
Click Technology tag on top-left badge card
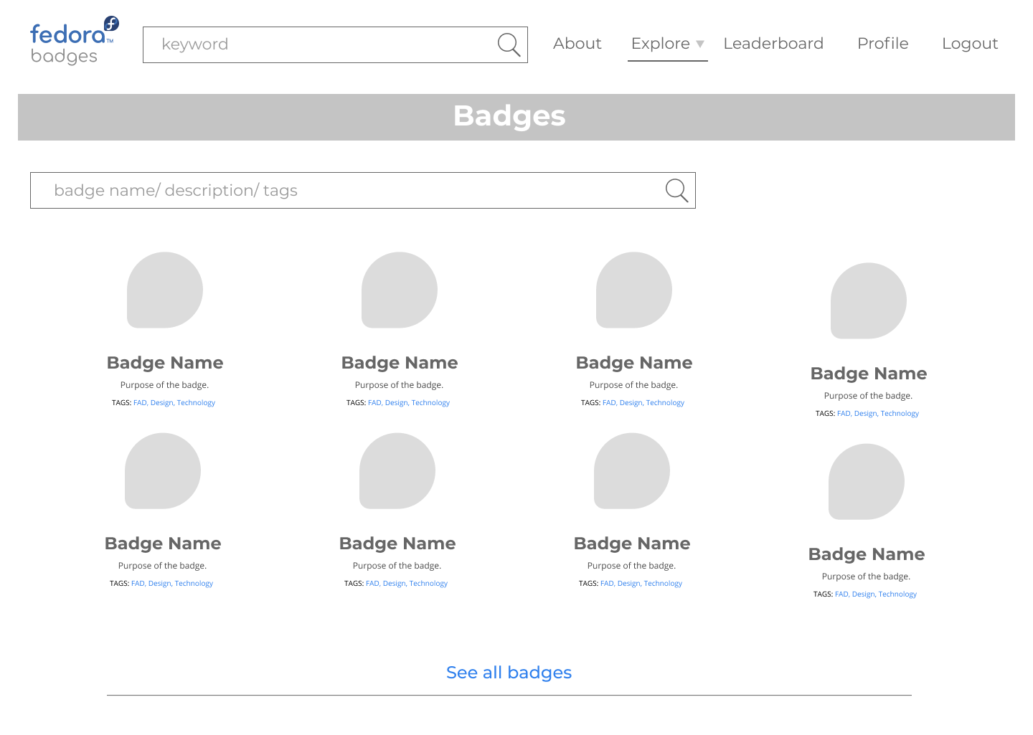click(x=196, y=403)
